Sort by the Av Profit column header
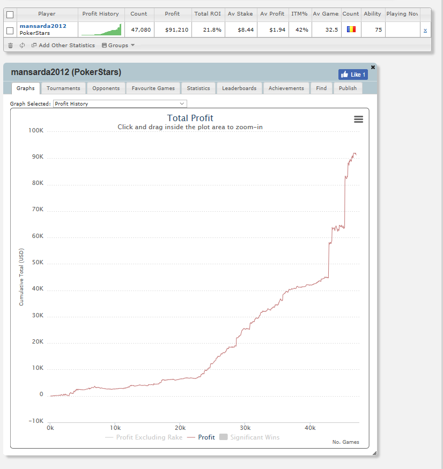The height and width of the screenshot is (469, 443). (x=272, y=14)
